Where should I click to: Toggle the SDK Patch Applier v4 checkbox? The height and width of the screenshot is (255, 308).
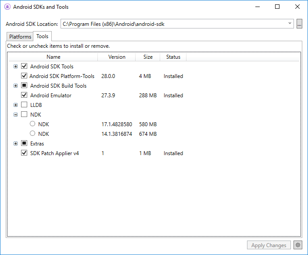(24, 153)
